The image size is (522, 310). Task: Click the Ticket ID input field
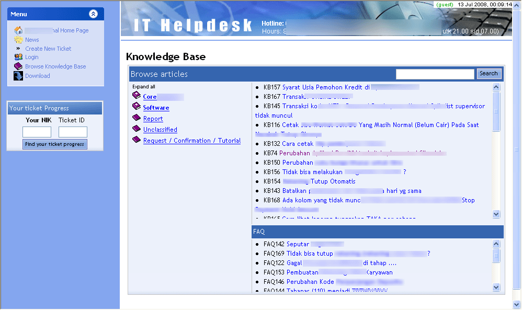(73, 132)
